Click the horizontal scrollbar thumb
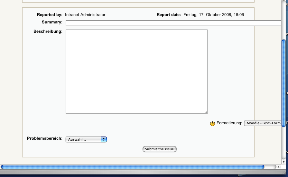288x177 pixels. tap(133, 167)
